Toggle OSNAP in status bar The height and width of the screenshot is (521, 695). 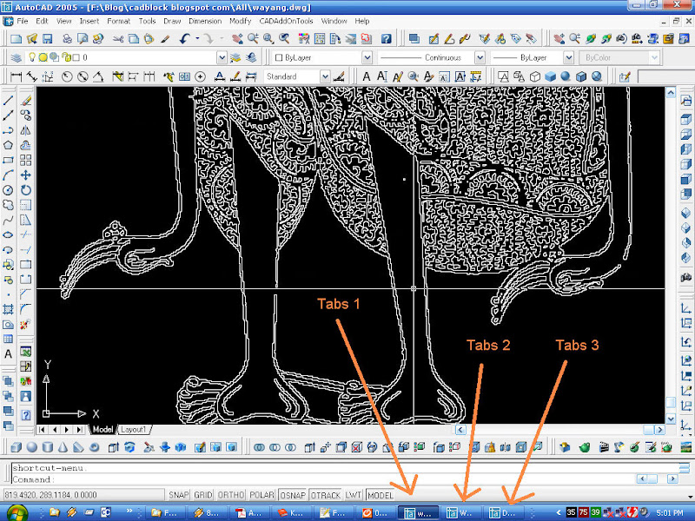pyautogui.click(x=293, y=495)
